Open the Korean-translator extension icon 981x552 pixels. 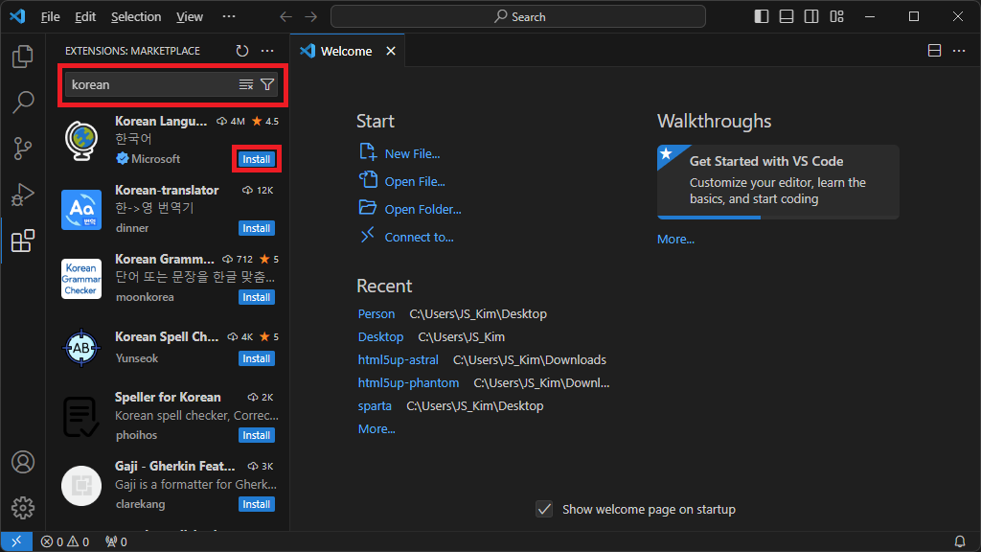click(81, 210)
